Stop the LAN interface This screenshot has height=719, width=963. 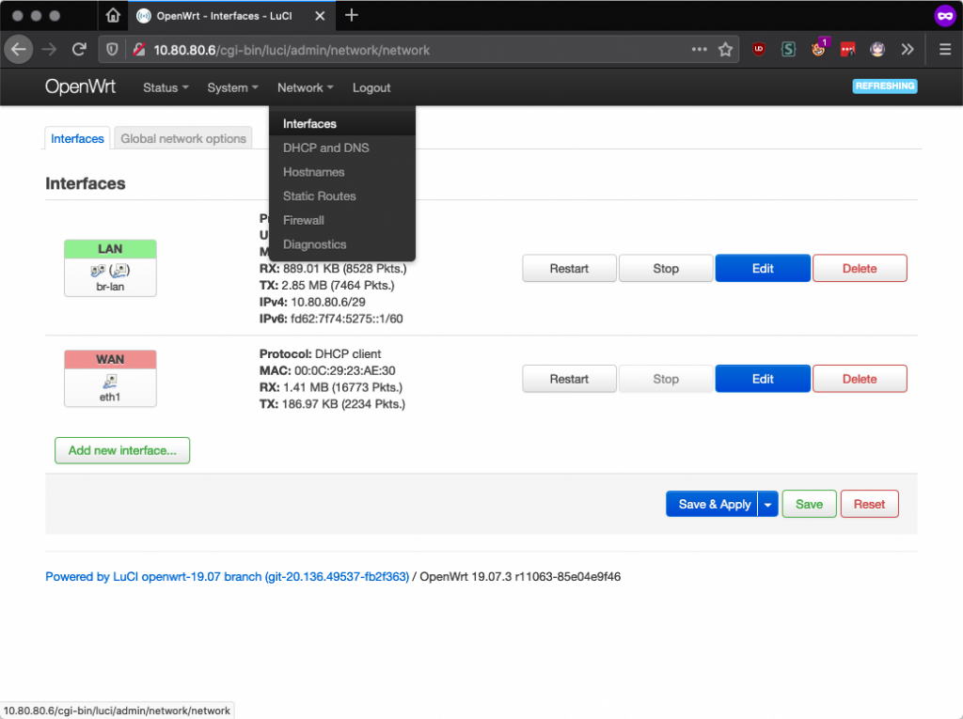666,268
